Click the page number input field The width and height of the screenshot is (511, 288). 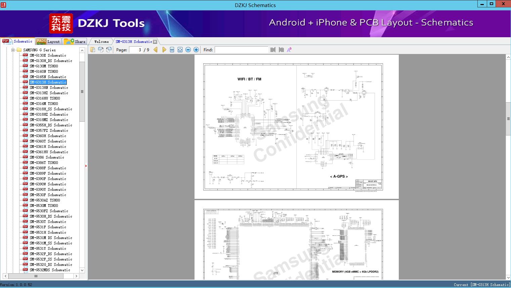tap(135, 50)
